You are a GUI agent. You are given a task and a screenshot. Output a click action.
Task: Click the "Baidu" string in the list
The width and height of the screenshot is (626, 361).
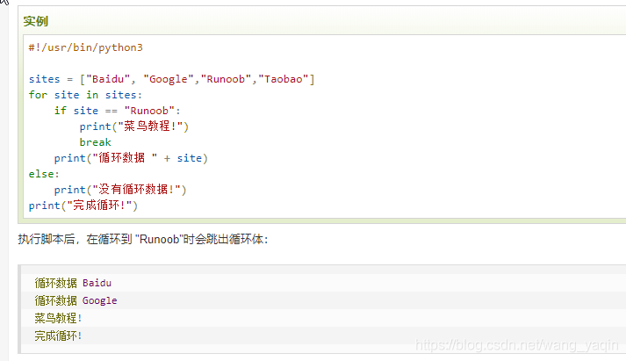108,79
